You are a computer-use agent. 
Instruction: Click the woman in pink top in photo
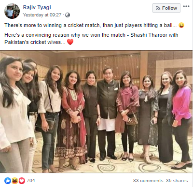point(182,119)
